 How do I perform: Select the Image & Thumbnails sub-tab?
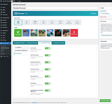tap(22, 50)
